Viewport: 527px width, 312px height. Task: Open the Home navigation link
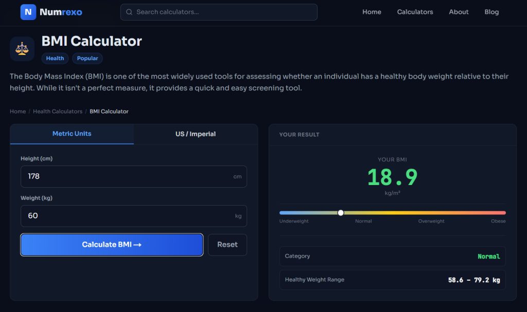372,12
